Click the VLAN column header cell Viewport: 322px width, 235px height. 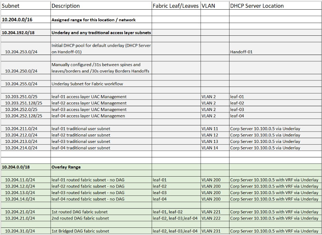[215, 6]
